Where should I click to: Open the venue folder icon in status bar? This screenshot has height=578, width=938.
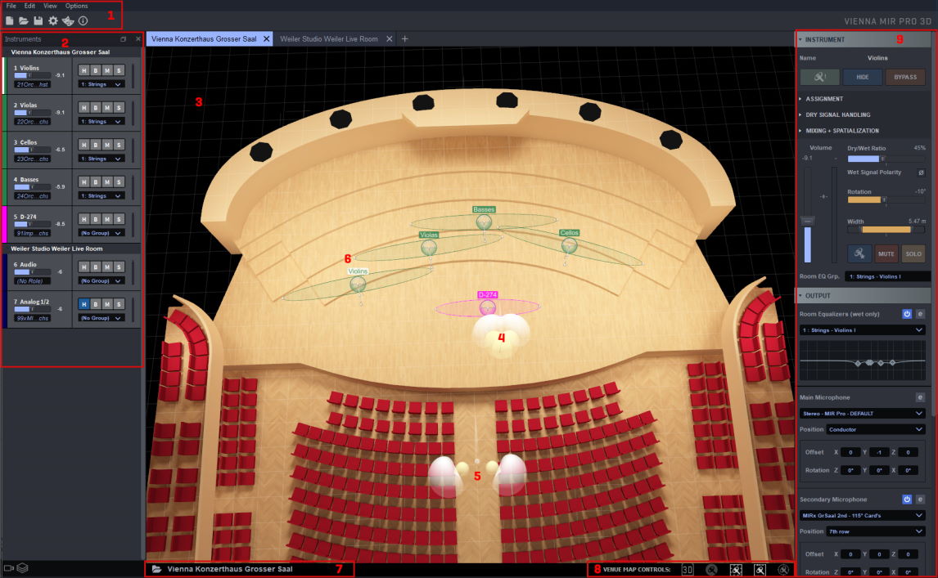tap(156, 569)
